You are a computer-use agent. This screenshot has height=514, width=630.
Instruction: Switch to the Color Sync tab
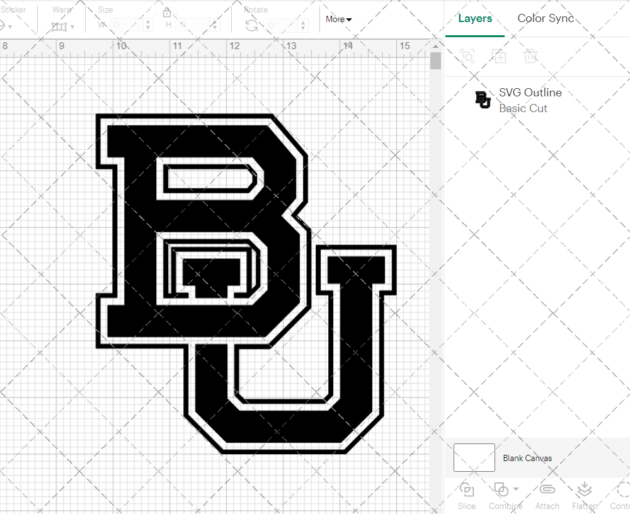coord(546,18)
